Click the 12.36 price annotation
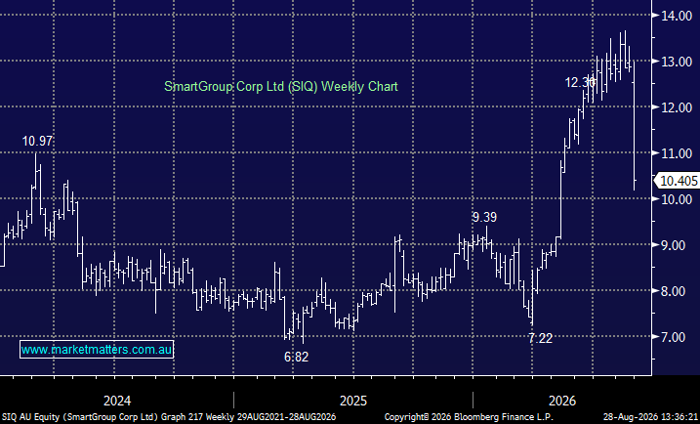The height and width of the screenshot is (424, 700). 580,83
